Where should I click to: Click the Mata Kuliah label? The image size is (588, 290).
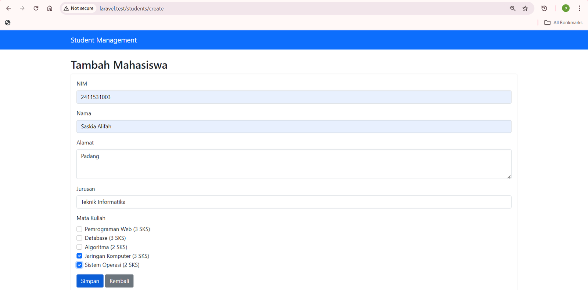tap(91, 218)
